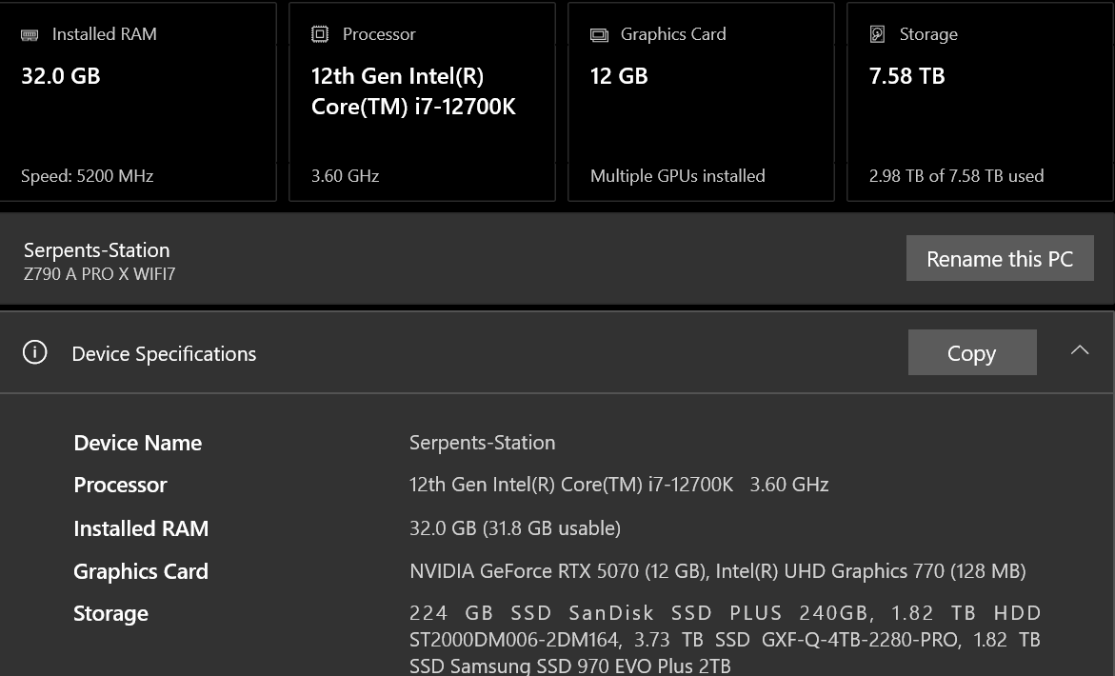The image size is (1115, 676).
Task: Select the Processor i7-12700K summary card
Action: 422,102
